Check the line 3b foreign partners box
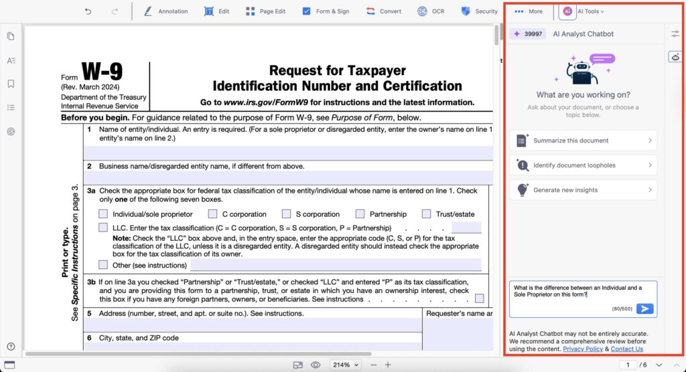686x372 pixels. click(480, 298)
